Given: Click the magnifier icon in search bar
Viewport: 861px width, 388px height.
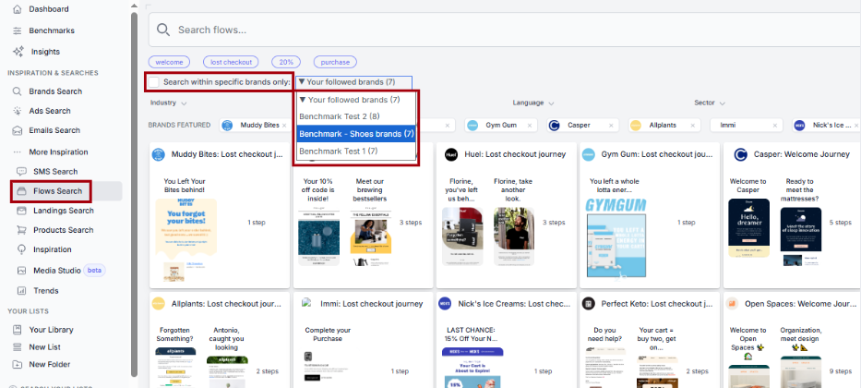Looking at the screenshot, I should (x=163, y=30).
